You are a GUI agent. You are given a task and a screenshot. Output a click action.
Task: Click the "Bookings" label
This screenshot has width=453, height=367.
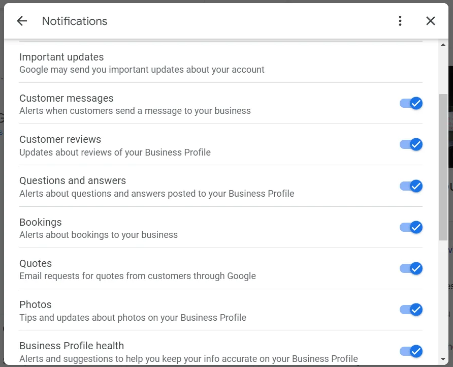(41, 222)
